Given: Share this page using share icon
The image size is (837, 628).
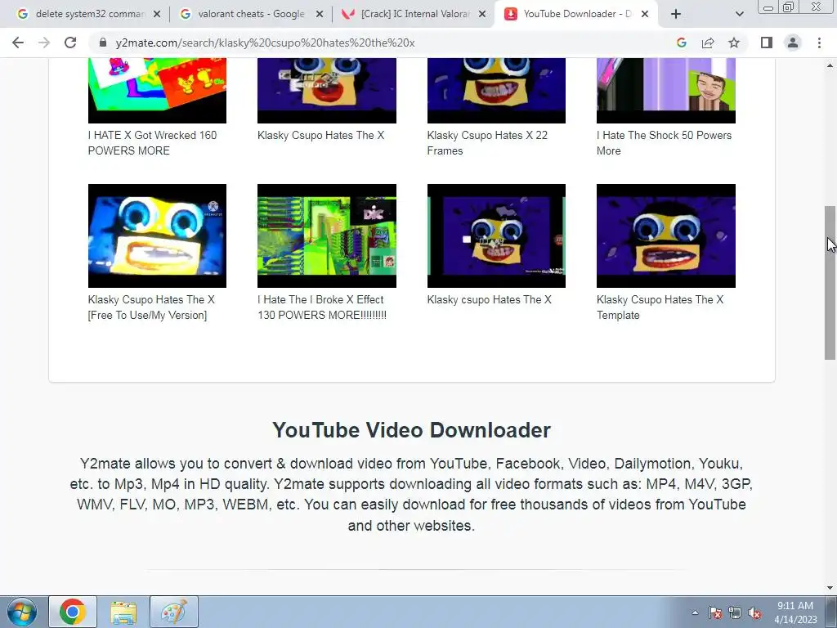Looking at the screenshot, I should tap(708, 43).
